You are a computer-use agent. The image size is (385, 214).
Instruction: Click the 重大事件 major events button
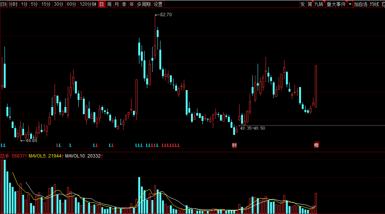pos(336,4)
